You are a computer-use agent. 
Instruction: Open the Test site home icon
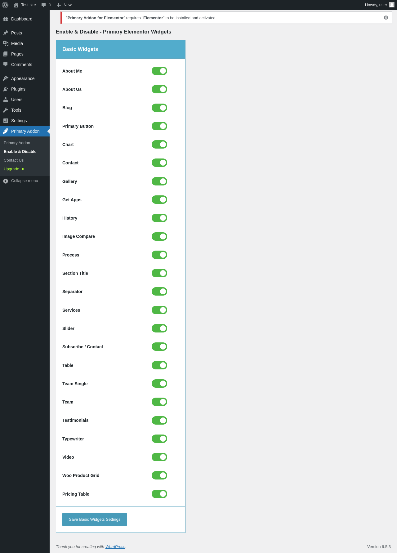tap(16, 5)
